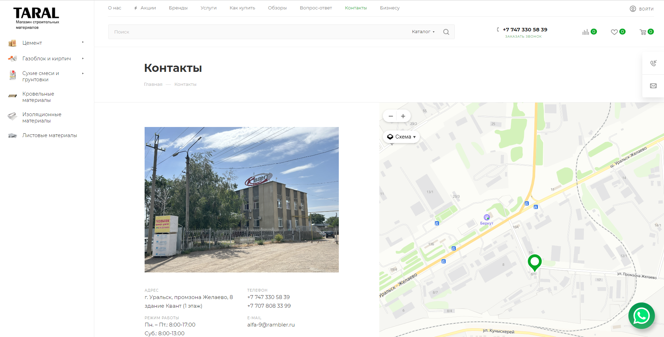Open the Газоблок и кирпич category icon
The width and height of the screenshot is (664, 337).
(x=13, y=59)
